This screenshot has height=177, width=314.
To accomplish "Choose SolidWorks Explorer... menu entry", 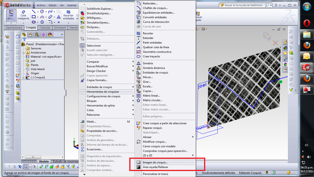I will 100,9.
